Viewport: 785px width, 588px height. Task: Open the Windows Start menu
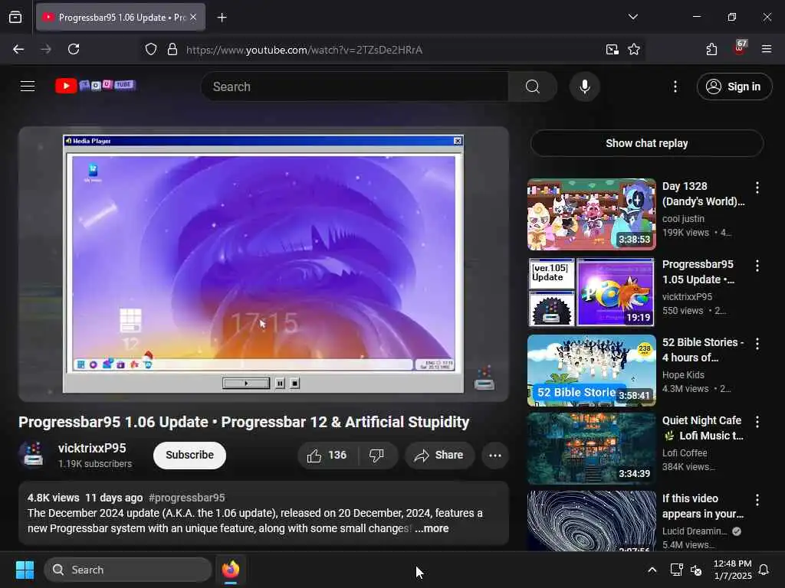[25, 570]
